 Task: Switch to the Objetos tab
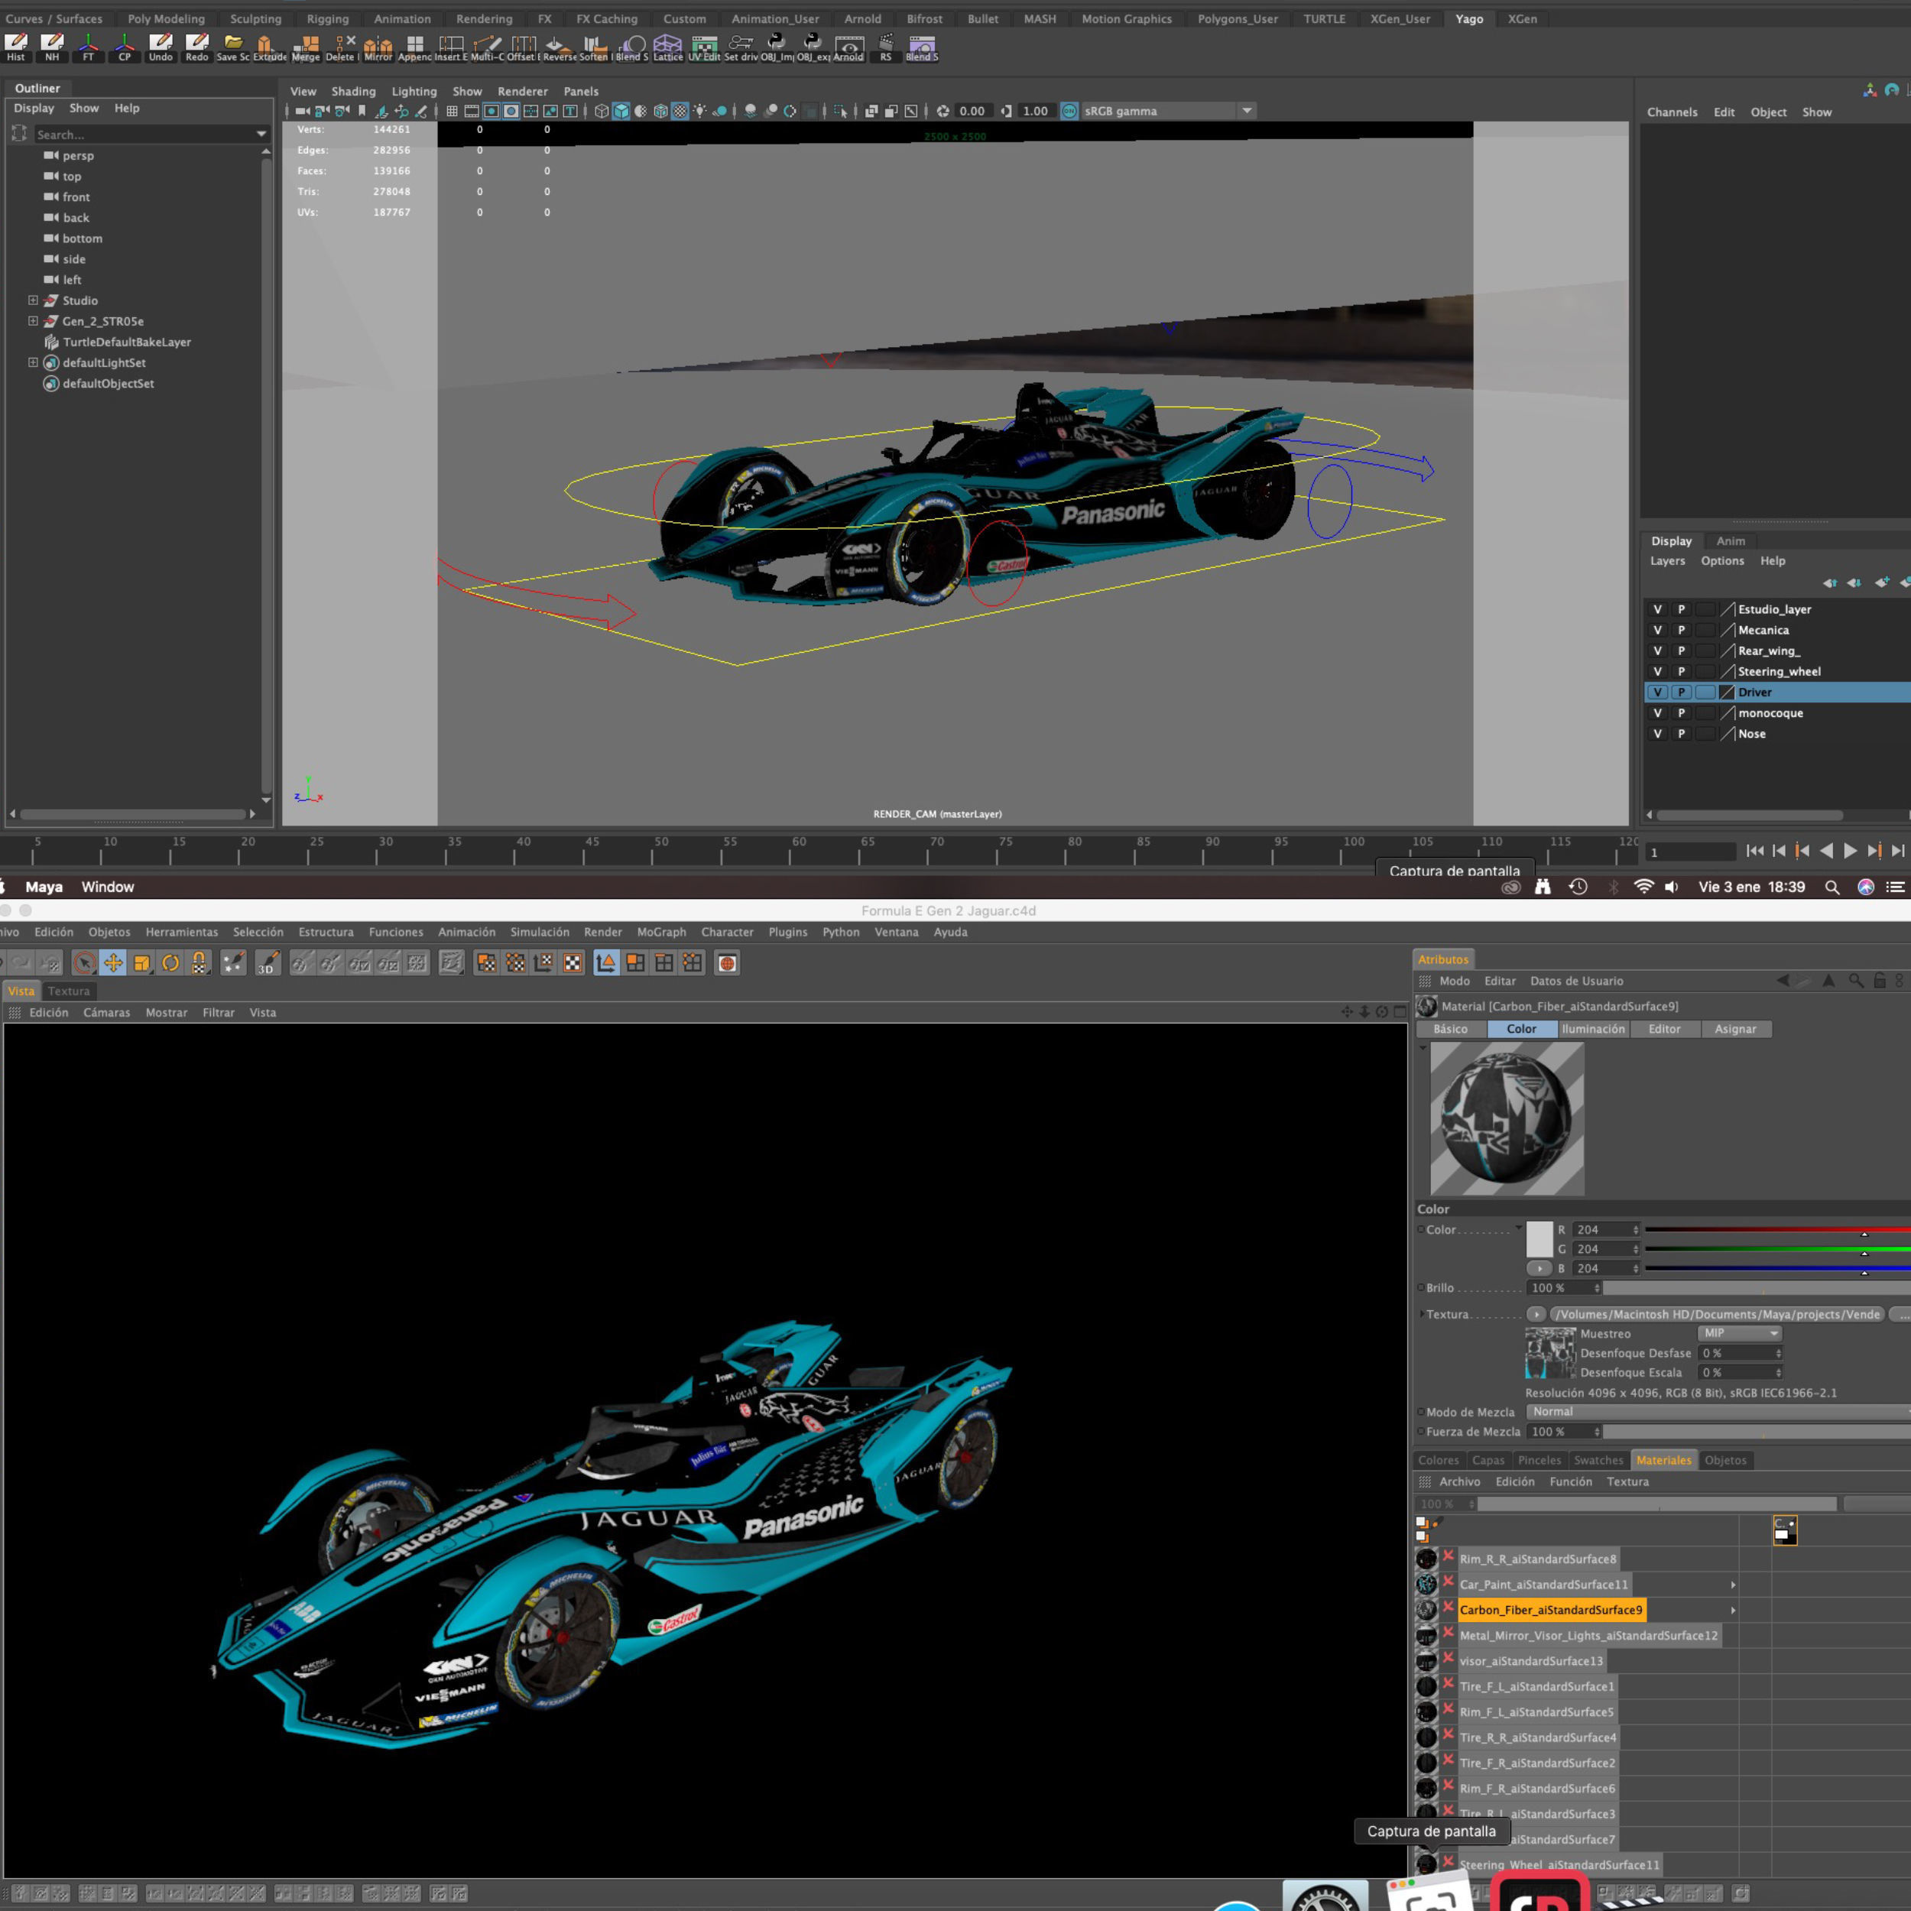pyautogui.click(x=1725, y=1460)
